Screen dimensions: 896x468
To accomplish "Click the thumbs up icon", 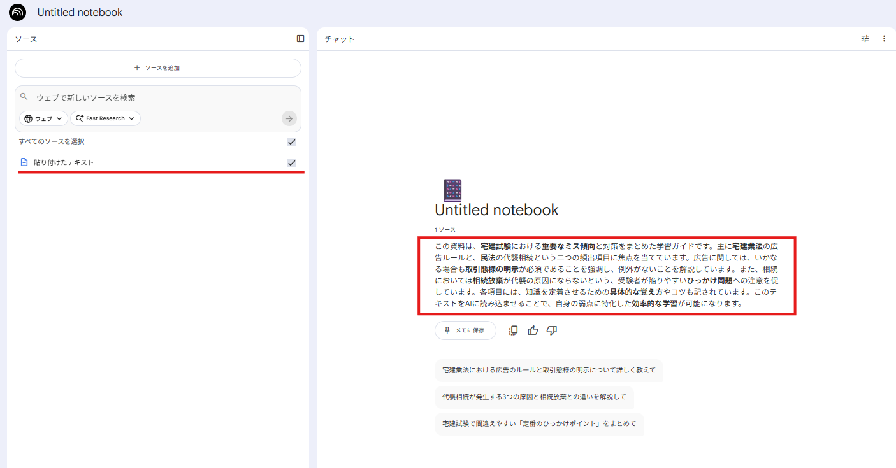I will click(x=533, y=330).
